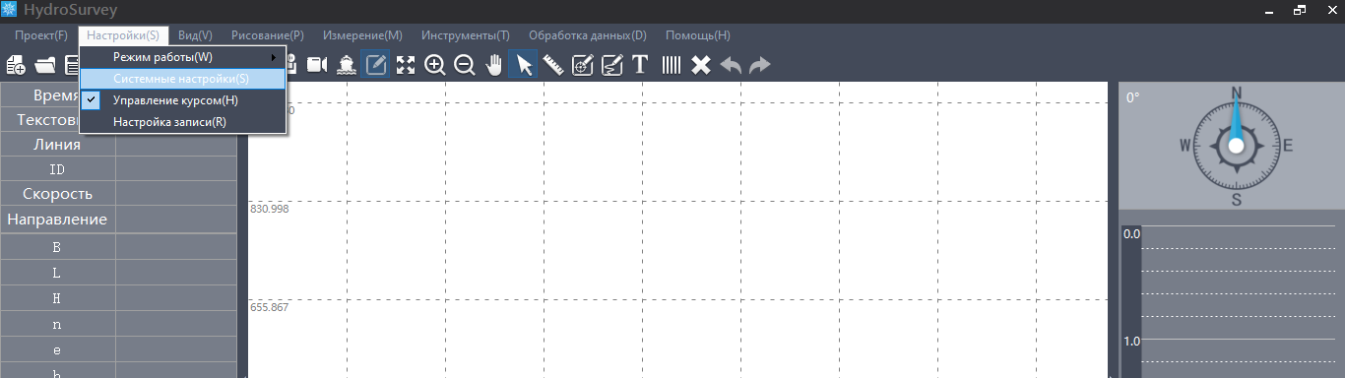
Task: Click the parallel lines icon
Action: tap(672, 65)
